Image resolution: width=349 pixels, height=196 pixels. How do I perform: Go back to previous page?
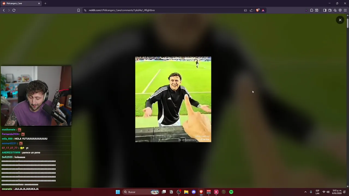click(4, 10)
